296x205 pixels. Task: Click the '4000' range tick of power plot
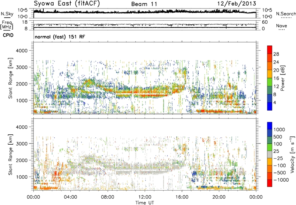coord(22,51)
